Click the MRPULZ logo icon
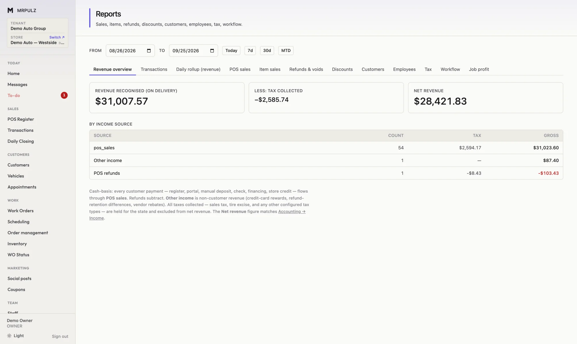This screenshot has width=577, height=344. [x=10, y=10]
